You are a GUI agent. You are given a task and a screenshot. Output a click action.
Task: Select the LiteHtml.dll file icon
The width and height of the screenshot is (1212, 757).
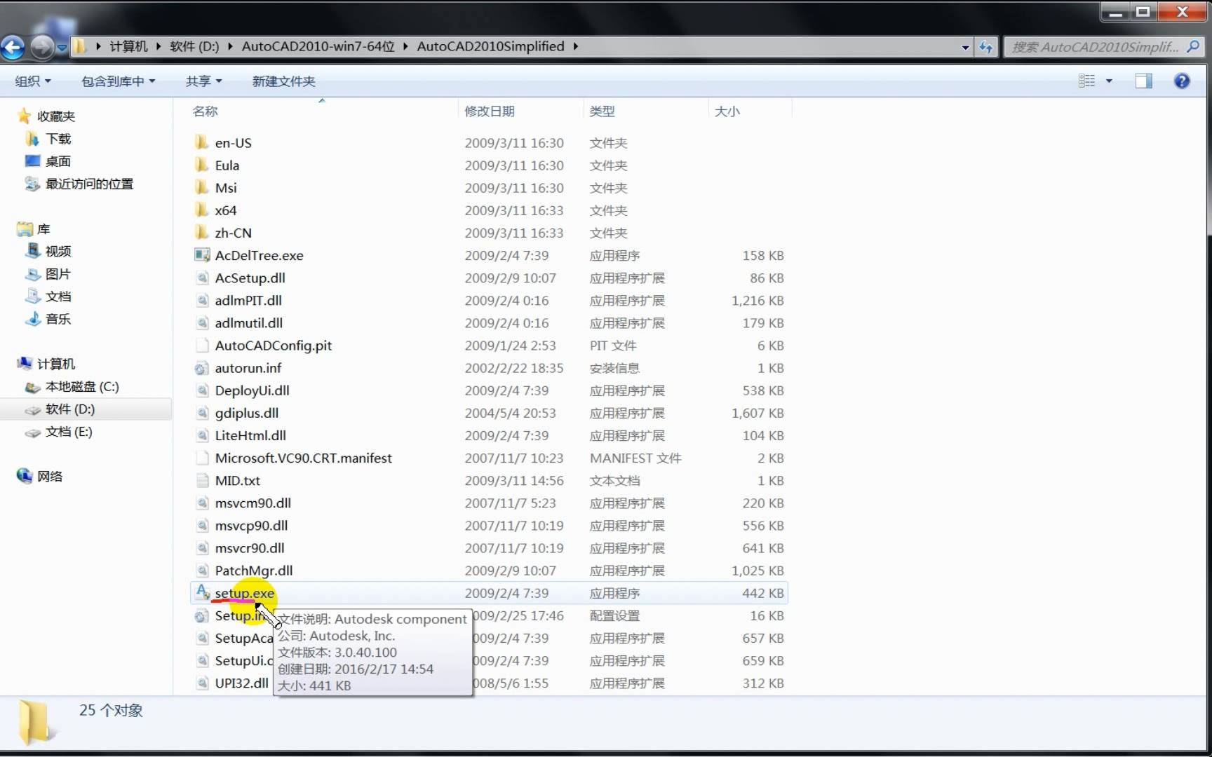coord(202,435)
